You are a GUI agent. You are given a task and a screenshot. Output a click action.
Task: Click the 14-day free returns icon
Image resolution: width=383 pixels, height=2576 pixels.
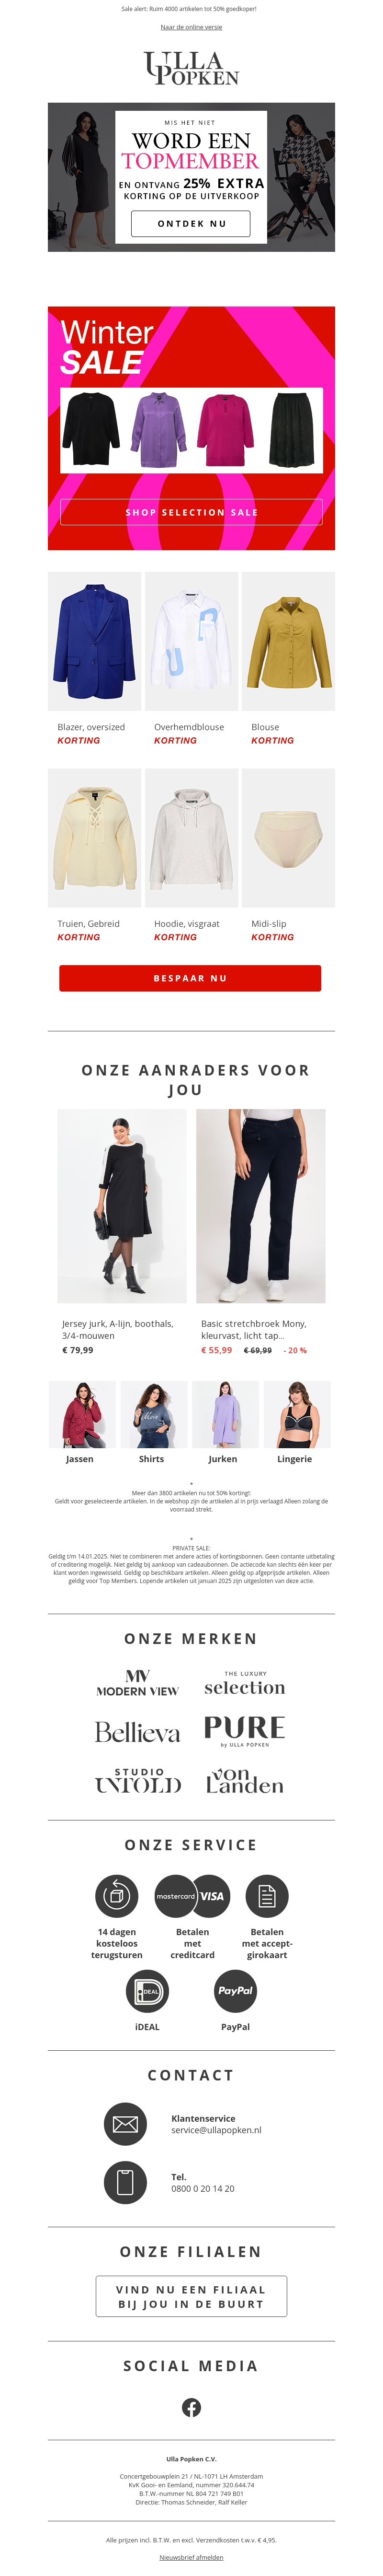[x=117, y=1895]
